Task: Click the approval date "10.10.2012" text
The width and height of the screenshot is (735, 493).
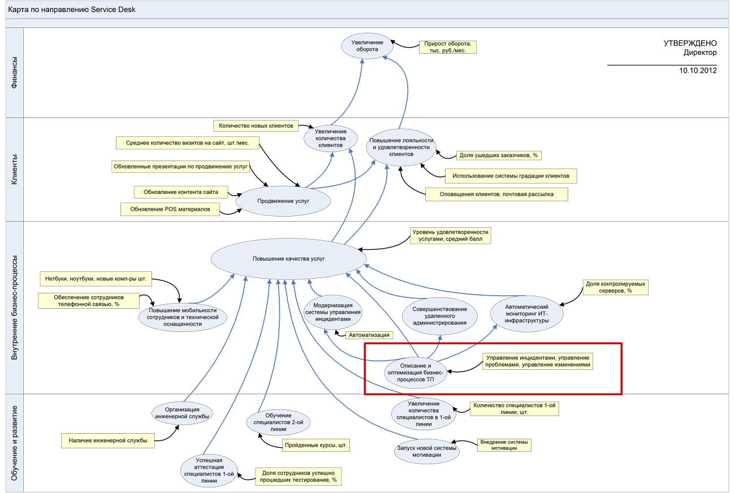Action: (x=698, y=71)
